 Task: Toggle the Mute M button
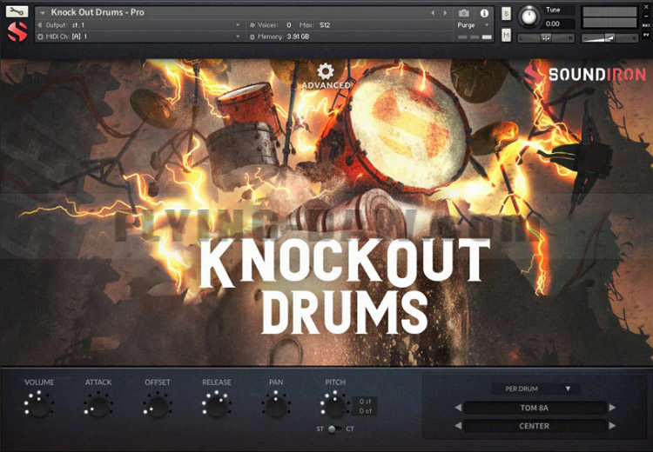[506, 36]
